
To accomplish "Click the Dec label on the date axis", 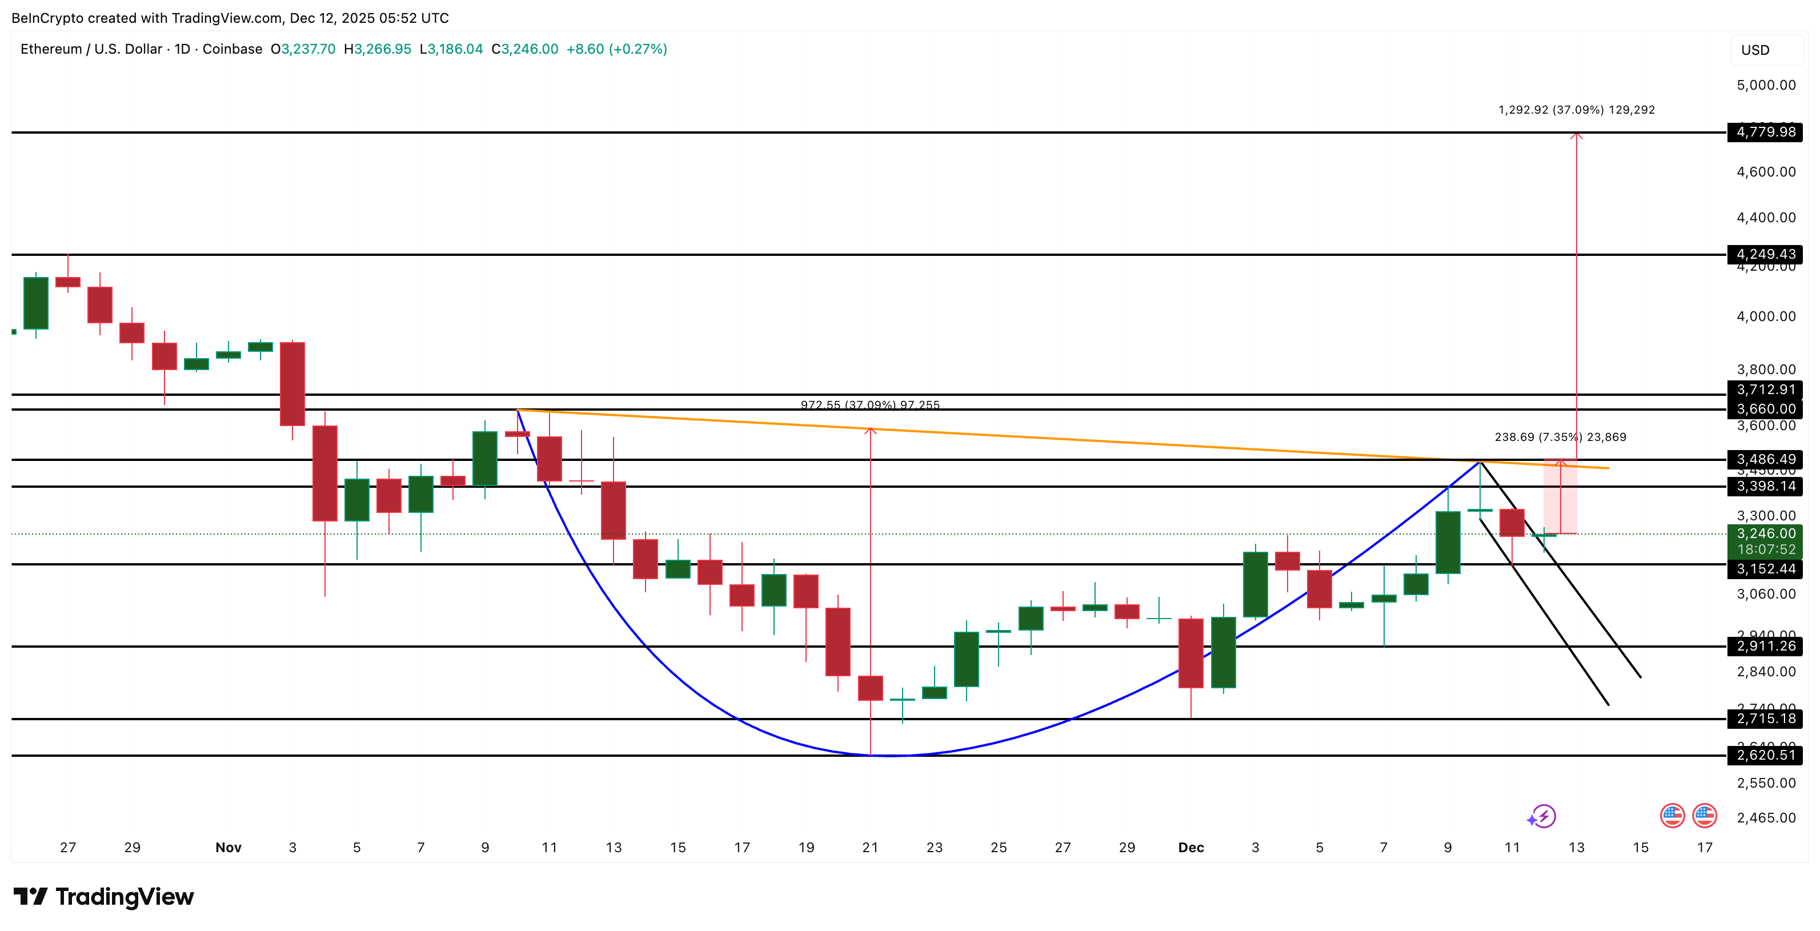I will [x=1190, y=847].
